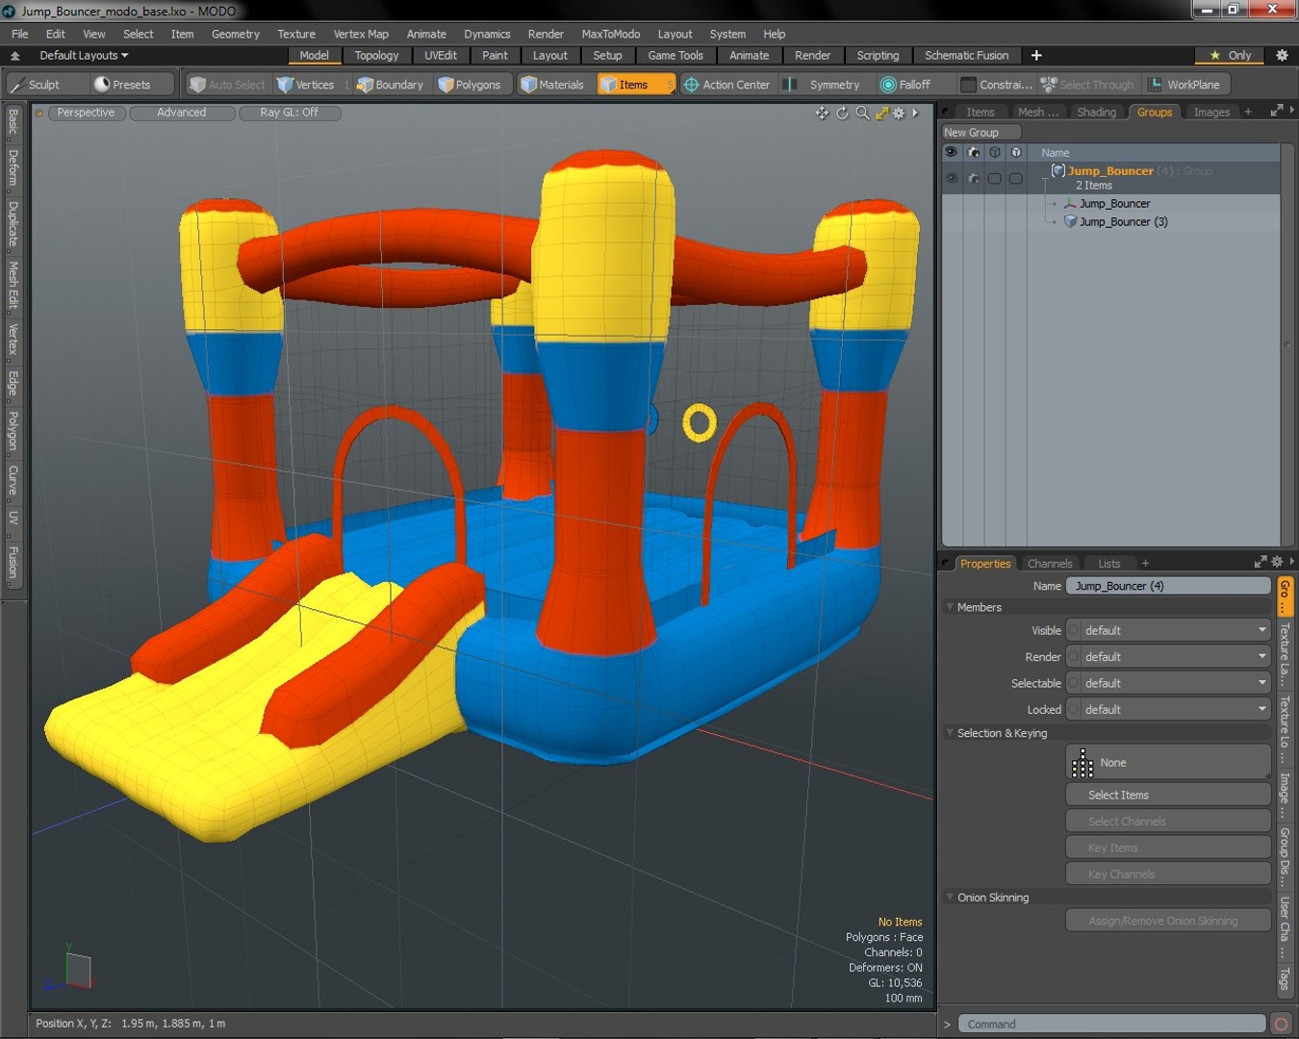
Task: Open the Locked members dropdown
Action: 1168,710
